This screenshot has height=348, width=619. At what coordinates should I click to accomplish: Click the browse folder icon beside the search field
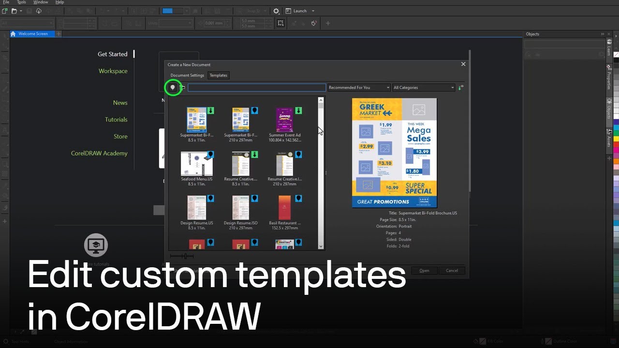(183, 87)
